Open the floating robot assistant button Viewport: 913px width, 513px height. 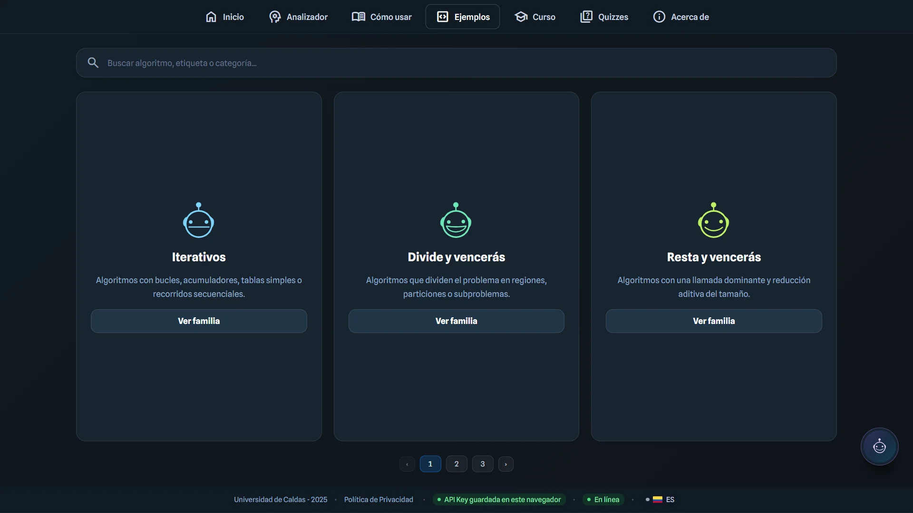880,446
